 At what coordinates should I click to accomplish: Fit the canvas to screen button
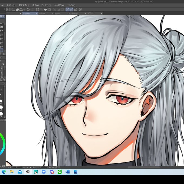coord(30,167)
